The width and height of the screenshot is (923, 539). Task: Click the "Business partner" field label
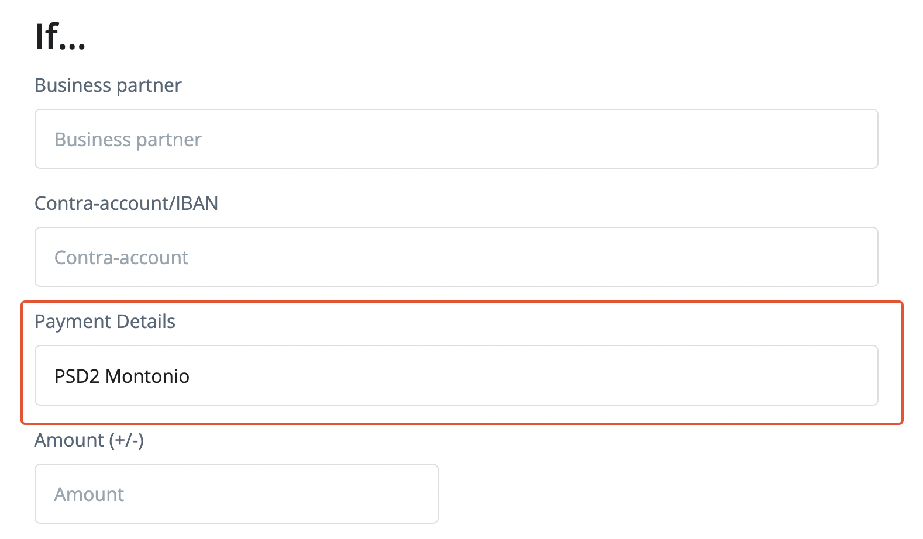coord(108,85)
